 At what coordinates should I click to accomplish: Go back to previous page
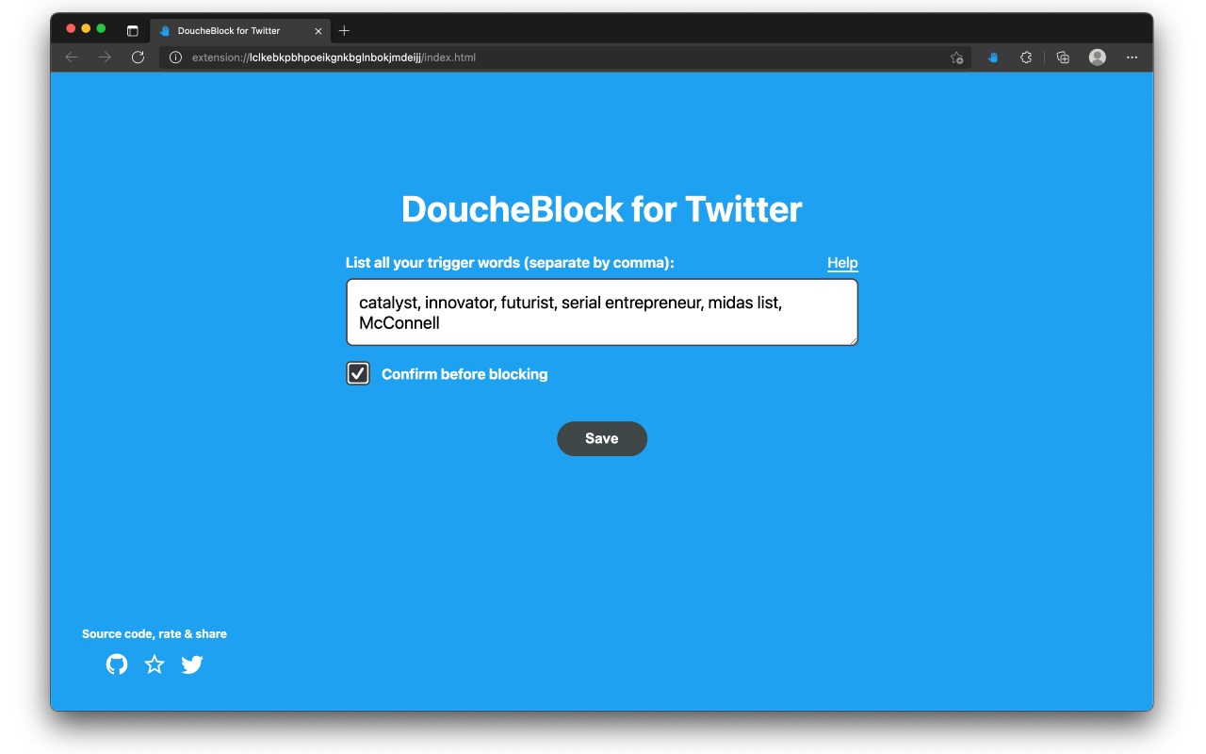point(72,57)
